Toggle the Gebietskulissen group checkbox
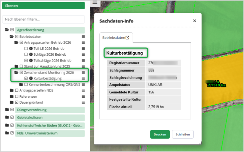The height and width of the screenshot is (152, 244). [12, 117]
